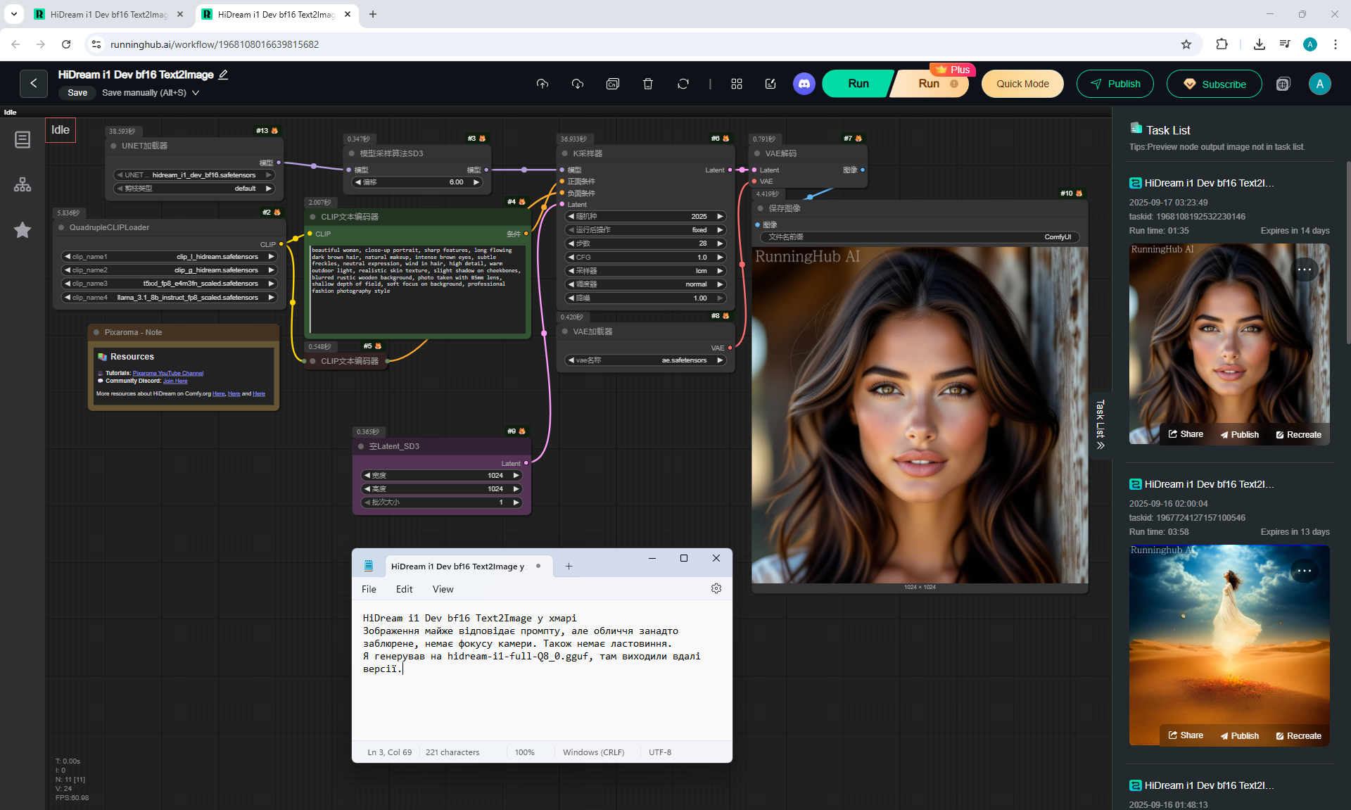Image resolution: width=1351 pixels, height=810 pixels.
Task: Open the node tree sidebar icon
Action: click(23, 184)
